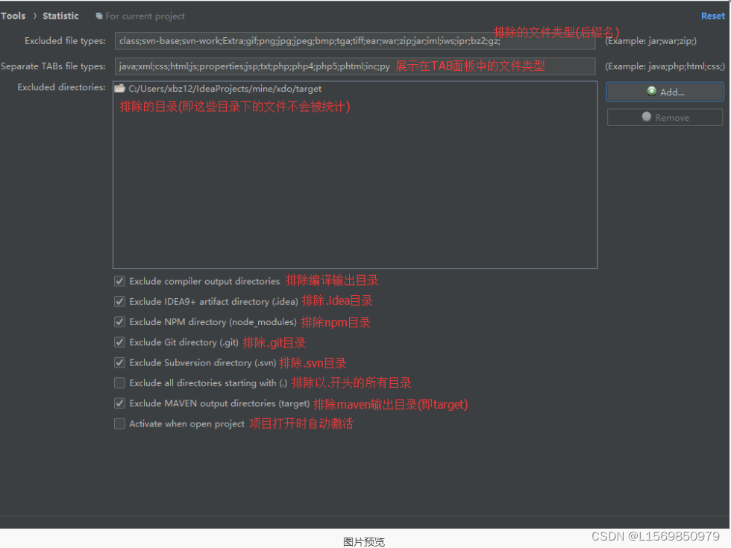Click the Remove button

(x=665, y=118)
